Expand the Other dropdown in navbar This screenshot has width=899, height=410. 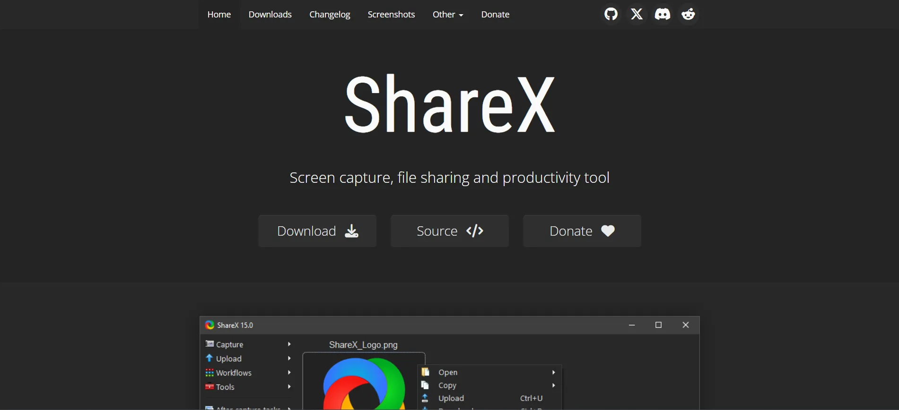[x=447, y=15]
